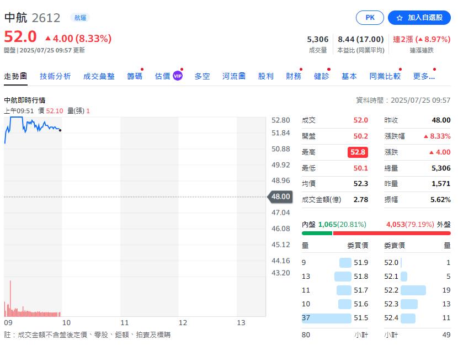Click the 48.00 previous close marker on chart
This screenshot has width=458, height=345.
[280, 197]
